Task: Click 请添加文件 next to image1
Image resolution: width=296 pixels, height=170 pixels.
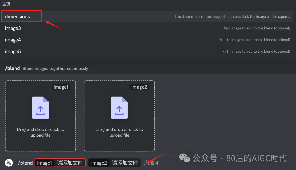Action: [70, 163]
